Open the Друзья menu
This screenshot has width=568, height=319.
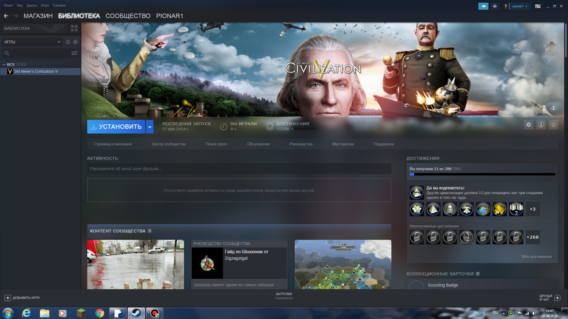(32, 5)
